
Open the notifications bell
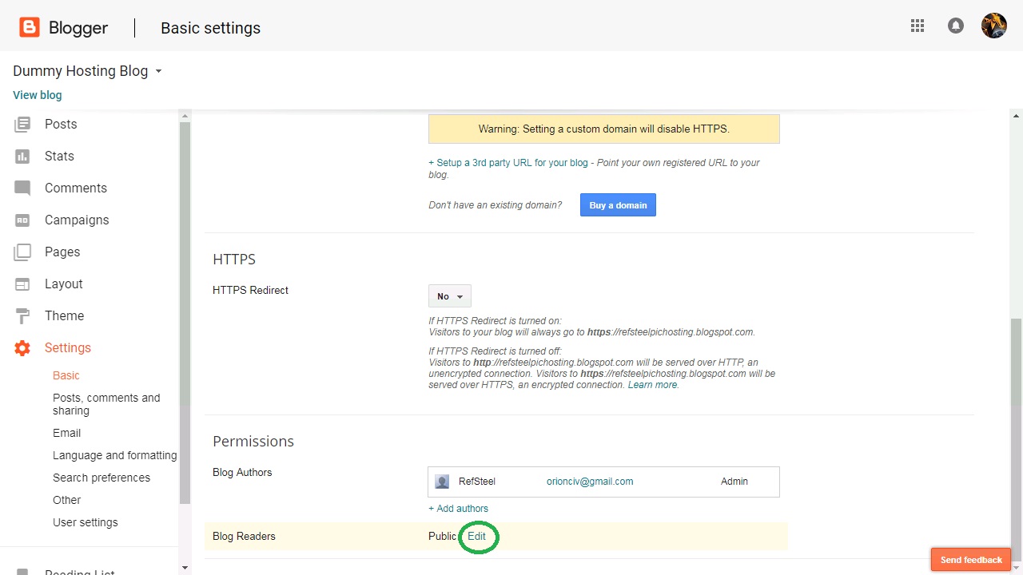click(x=956, y=26)
